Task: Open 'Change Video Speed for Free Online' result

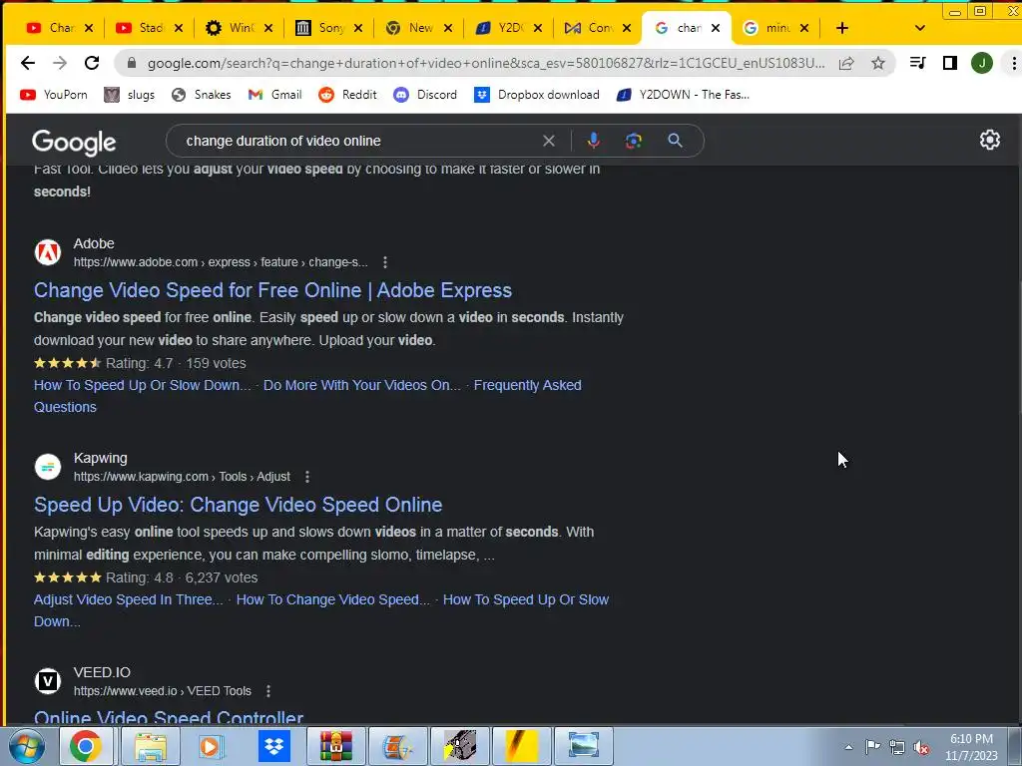Action: [x=272, y=290]
